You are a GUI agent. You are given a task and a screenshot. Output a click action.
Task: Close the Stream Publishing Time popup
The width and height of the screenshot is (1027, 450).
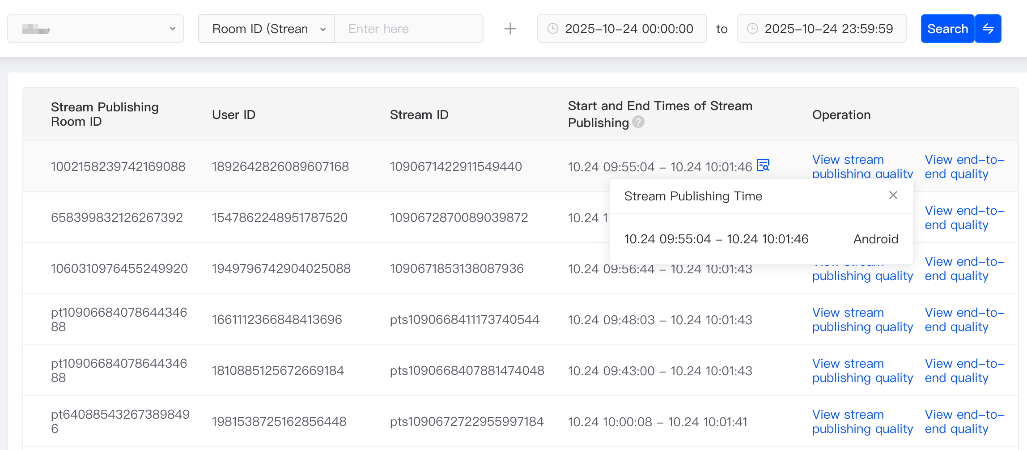click(x=893, y=195)
